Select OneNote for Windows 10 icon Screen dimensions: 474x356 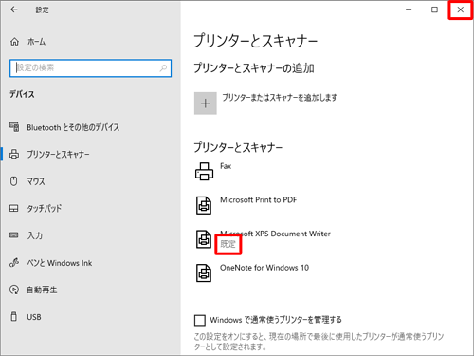(x=204, y=273)
